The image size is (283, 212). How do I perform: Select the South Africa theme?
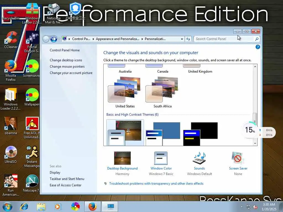pos(163,92)
